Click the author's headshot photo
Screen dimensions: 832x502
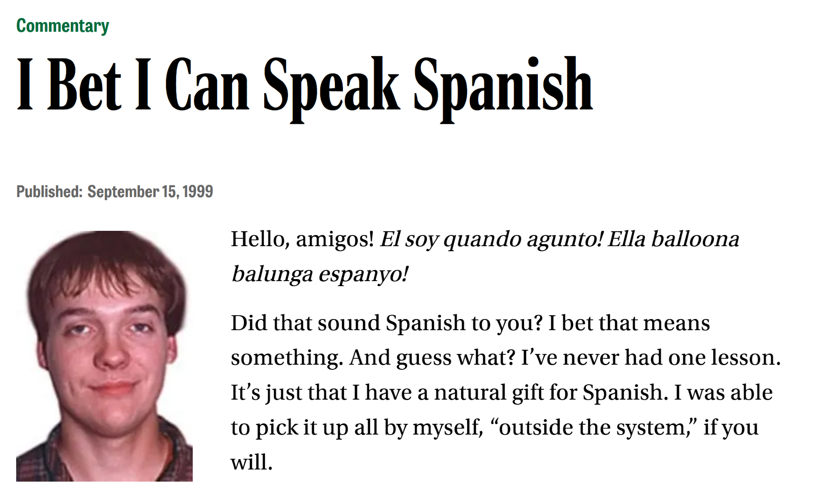coord(104,356)
